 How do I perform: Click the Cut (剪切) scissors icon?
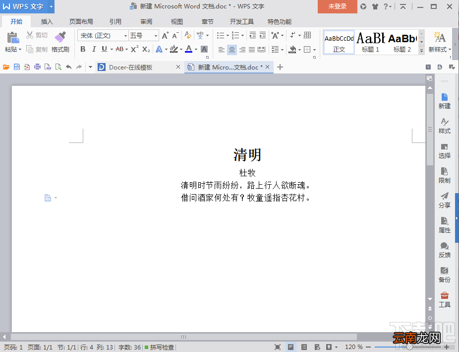point(30,35)
